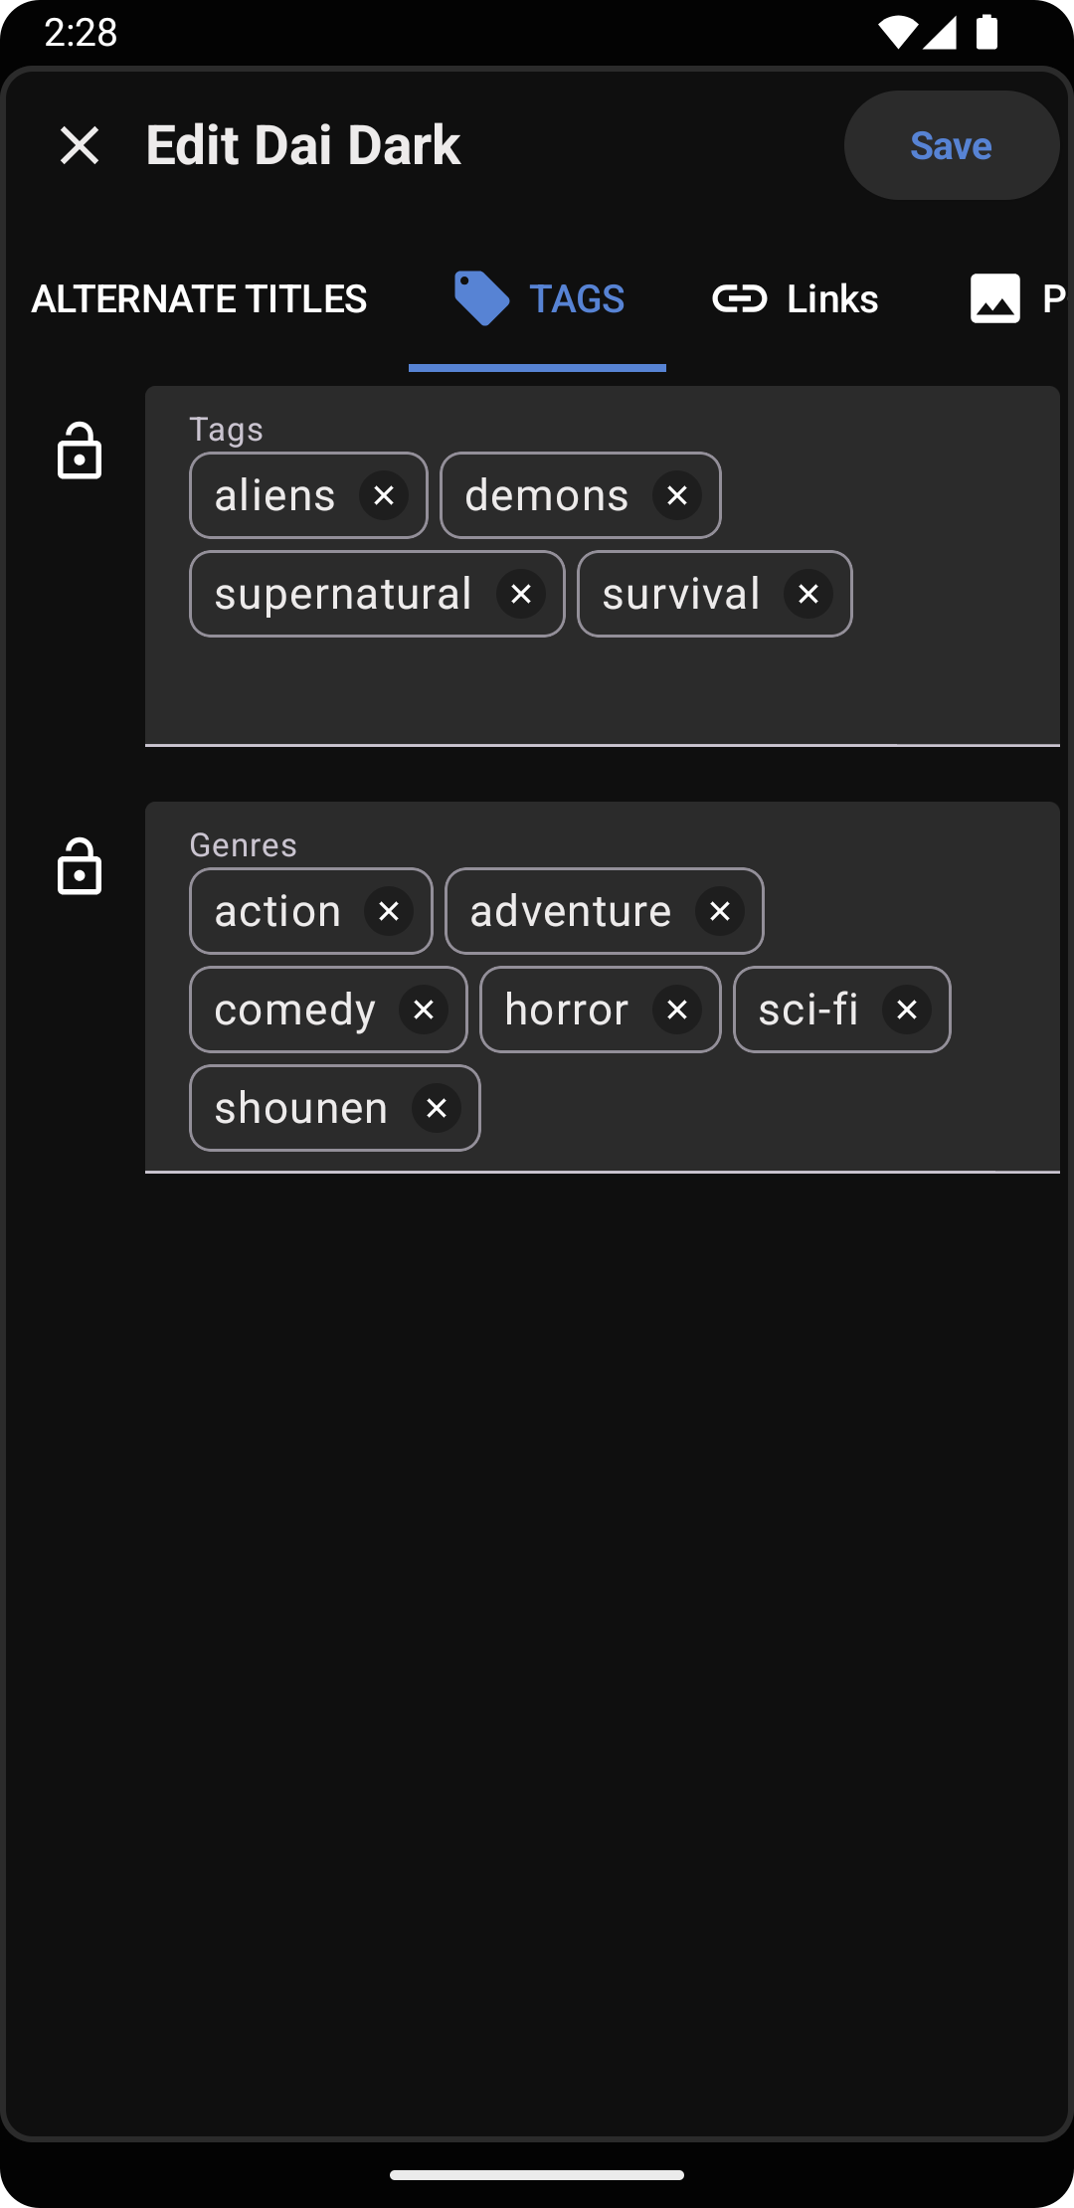Viewport: 1074px width, 2208px height.
Task: Focus the Tags input field empty area
Action: click(597, 691)
